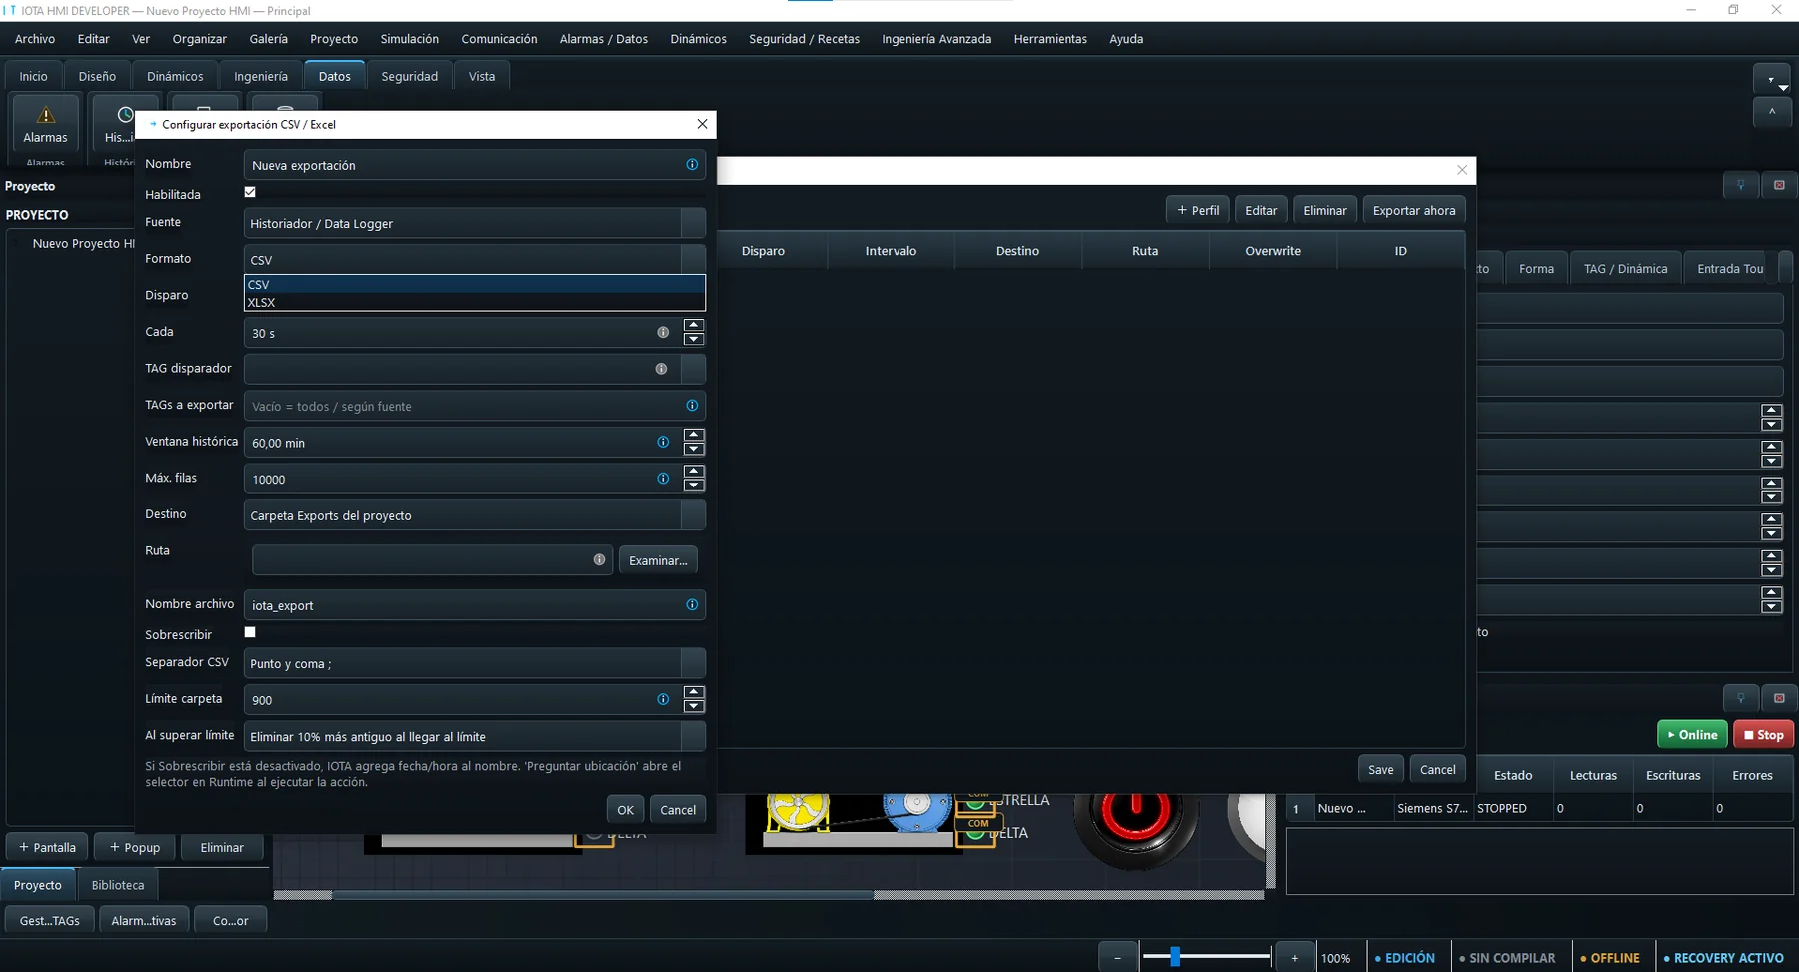Collapse the Formato dropdown arrow

[693, 259]
